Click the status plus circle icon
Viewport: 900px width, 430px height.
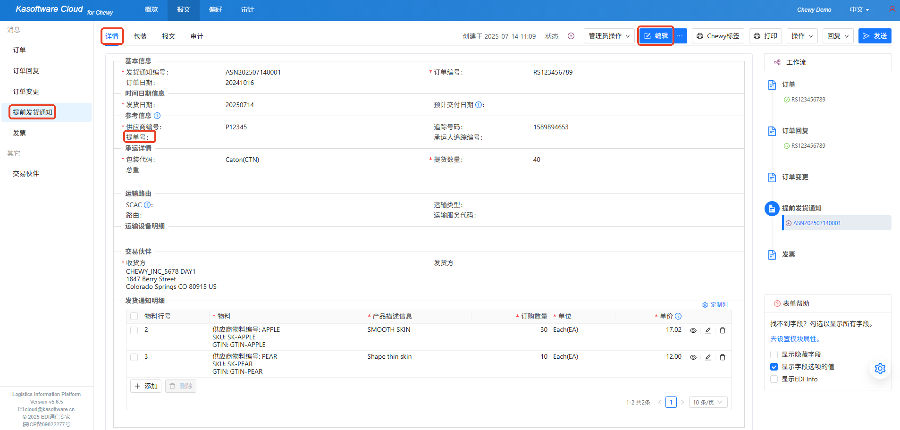click(571, 36)
